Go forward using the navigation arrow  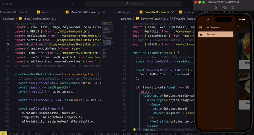tap(80, 4)
